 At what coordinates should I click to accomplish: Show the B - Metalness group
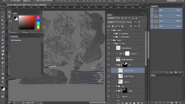[109, 34]
